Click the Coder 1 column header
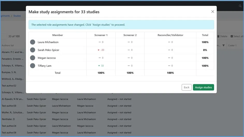The image size is (244, 137). tap(232, 46)
